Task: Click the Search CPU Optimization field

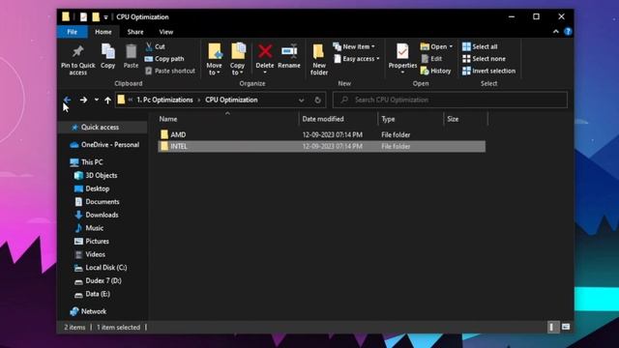Action: [x=450, y=100]
